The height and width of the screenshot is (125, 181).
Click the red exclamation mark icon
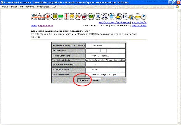[x=66, y=17]
